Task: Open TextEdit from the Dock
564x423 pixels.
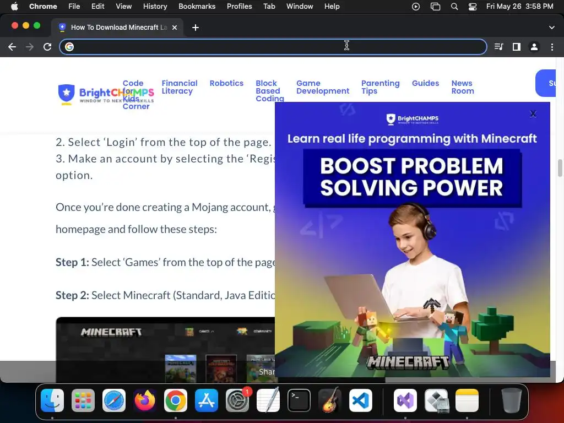Action: coord(268,400)
